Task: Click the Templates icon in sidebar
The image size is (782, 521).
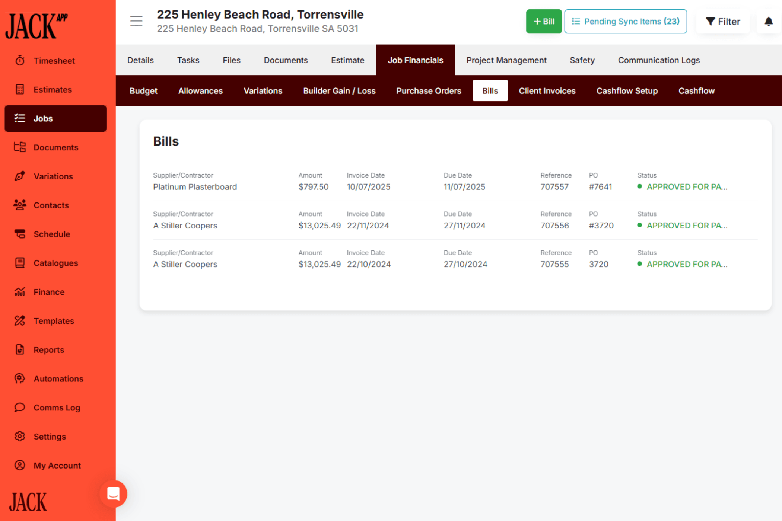Action: [20, 321]
